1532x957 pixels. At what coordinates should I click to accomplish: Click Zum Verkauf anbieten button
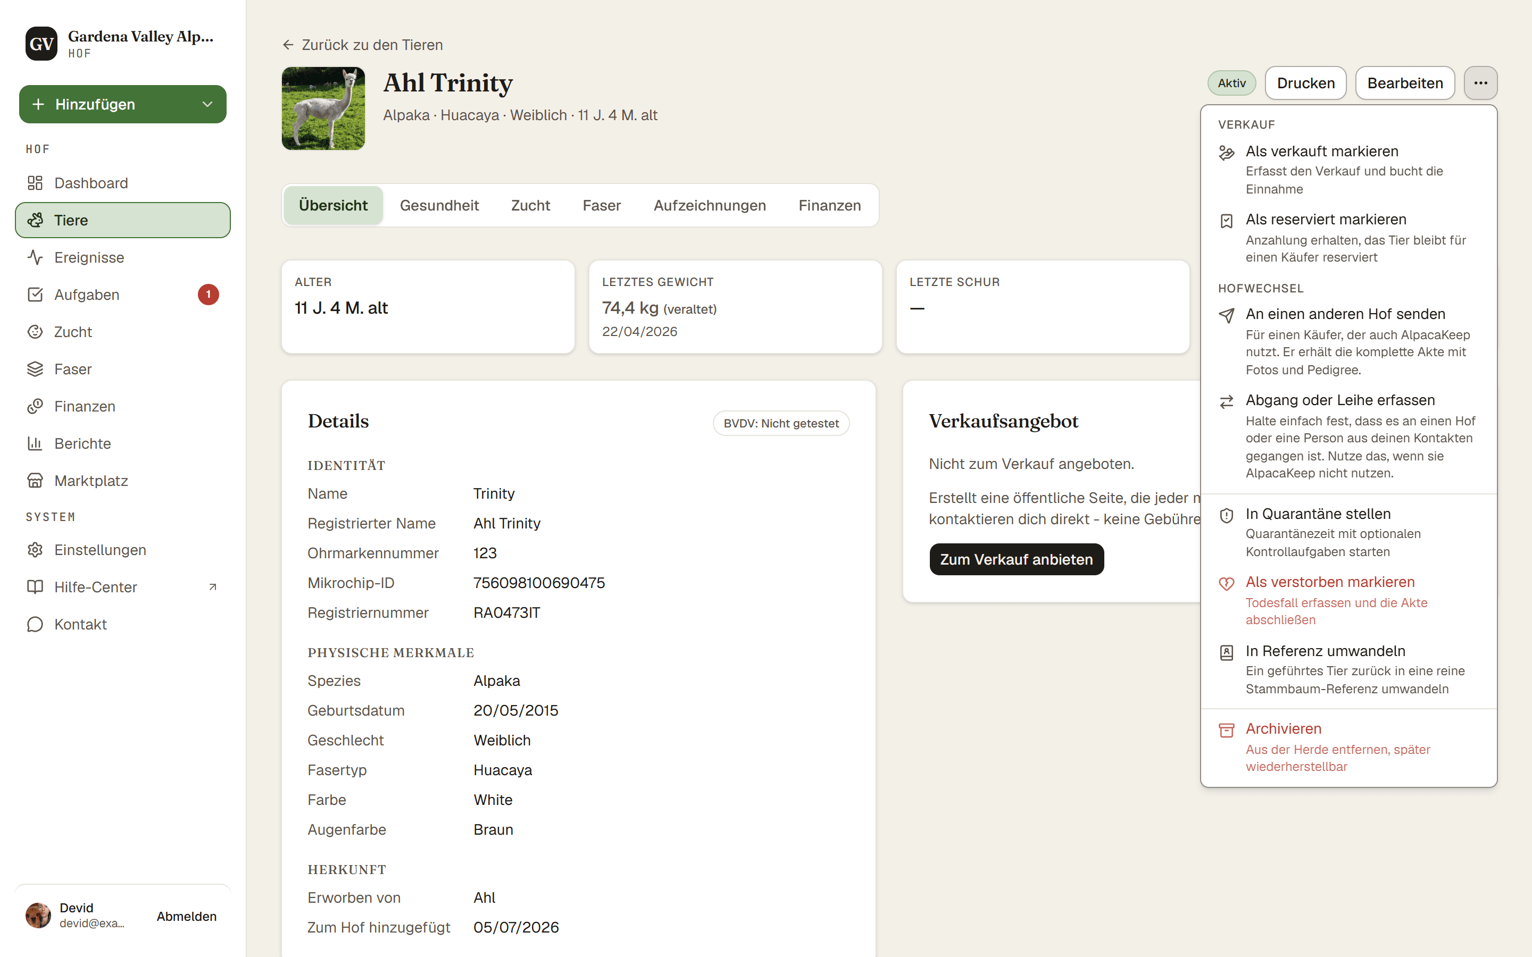1016,559
